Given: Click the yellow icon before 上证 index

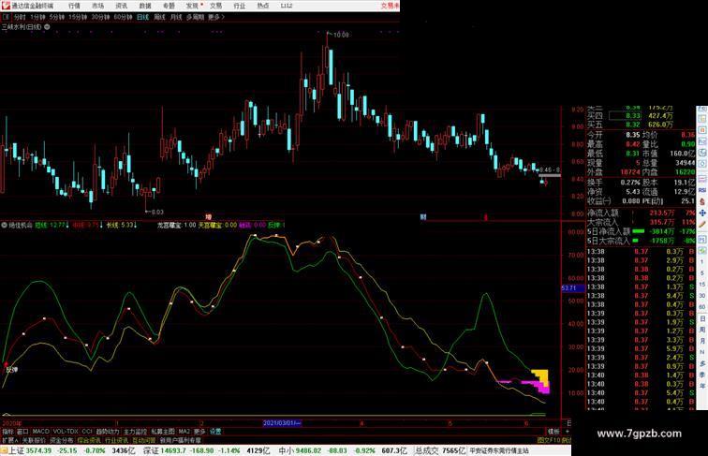Looking at the screenshot, I should coord(4,450).
